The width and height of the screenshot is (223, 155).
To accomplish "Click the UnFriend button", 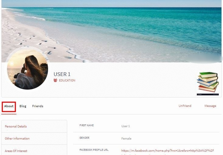I will click(x=185, y=106).
